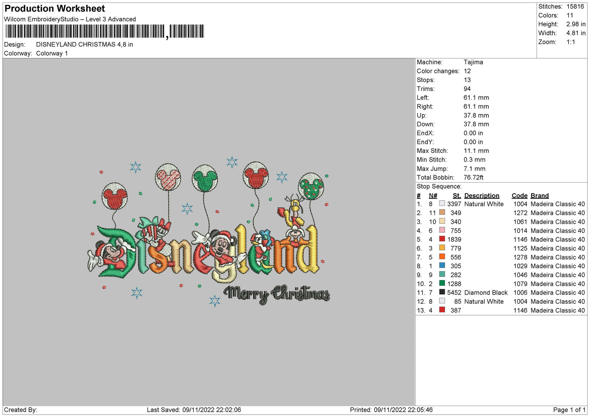The width and height of the screenshot is (590, 417).
Task: Click the teal swatch for code 1046
Action: pyautogui.click(x=442, y=274)
